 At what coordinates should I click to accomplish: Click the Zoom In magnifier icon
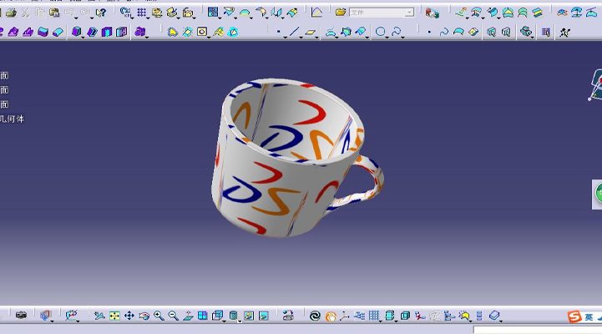pos(159,316)
